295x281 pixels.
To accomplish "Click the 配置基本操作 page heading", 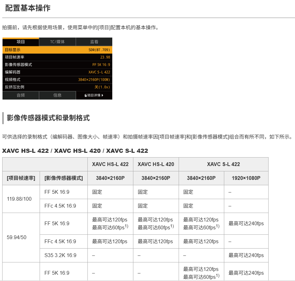I will pos(28,8).
